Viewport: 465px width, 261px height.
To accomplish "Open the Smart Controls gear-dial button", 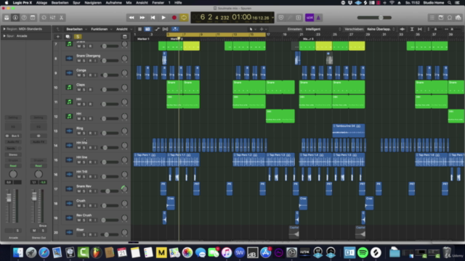I will pyautogui.click(x=44, y=17).
